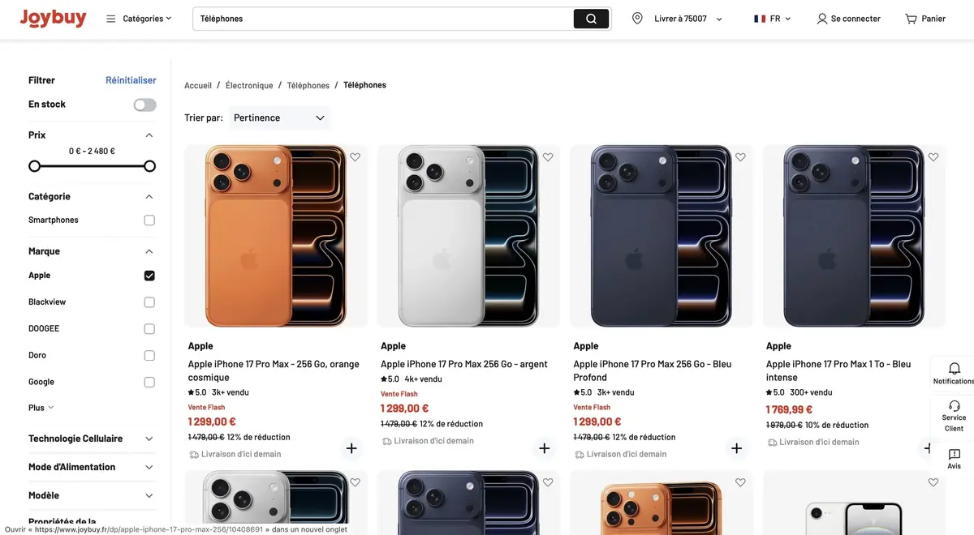Click the Joybuy logo

tap(52, 18)
